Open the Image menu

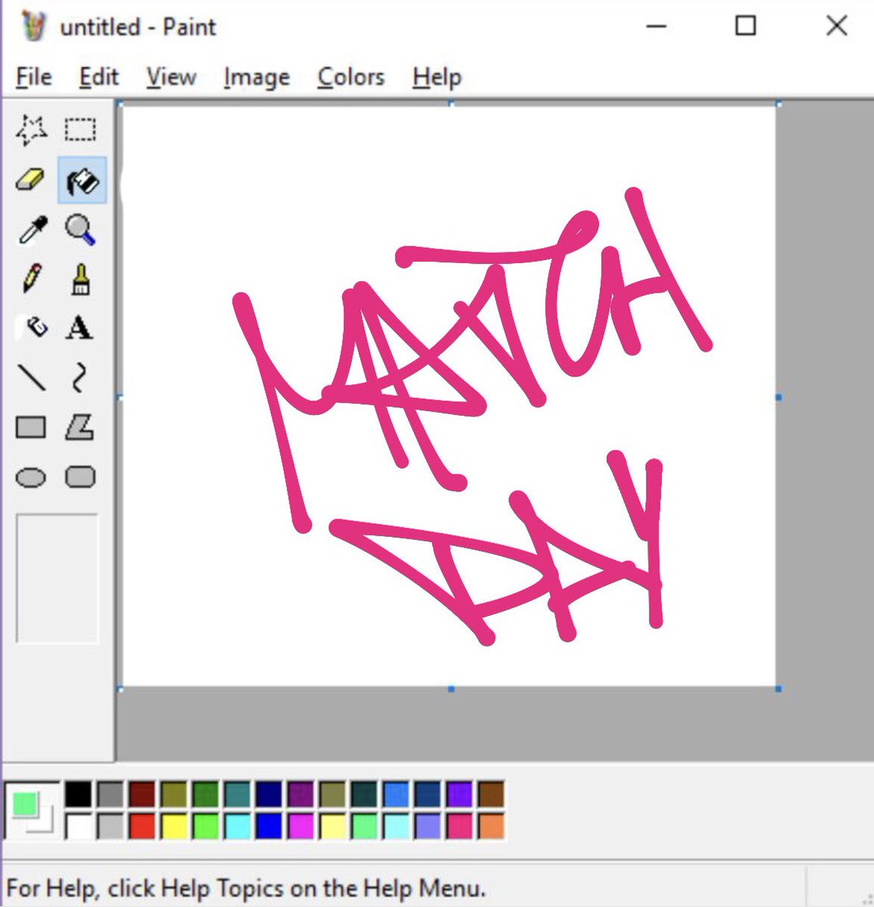click(x=257, y=77)
